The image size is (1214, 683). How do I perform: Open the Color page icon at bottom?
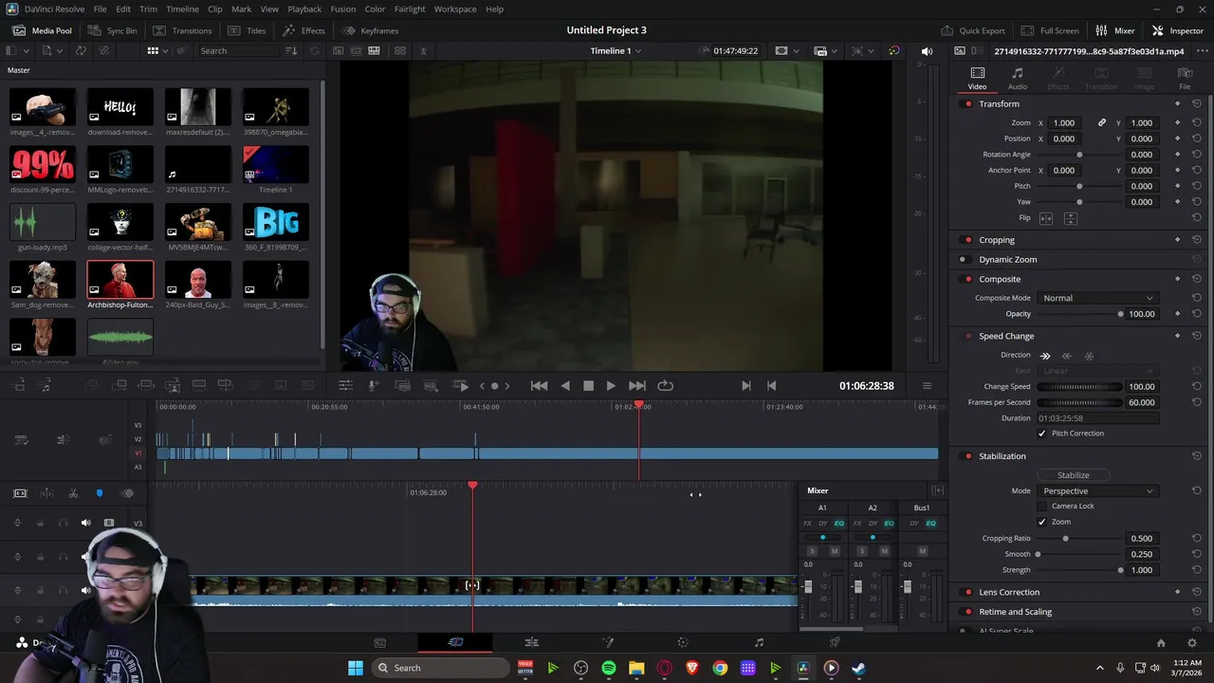[683, 642]
